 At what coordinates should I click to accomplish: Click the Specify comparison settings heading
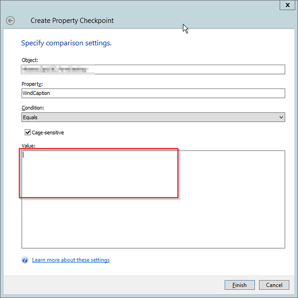point(66,43)
